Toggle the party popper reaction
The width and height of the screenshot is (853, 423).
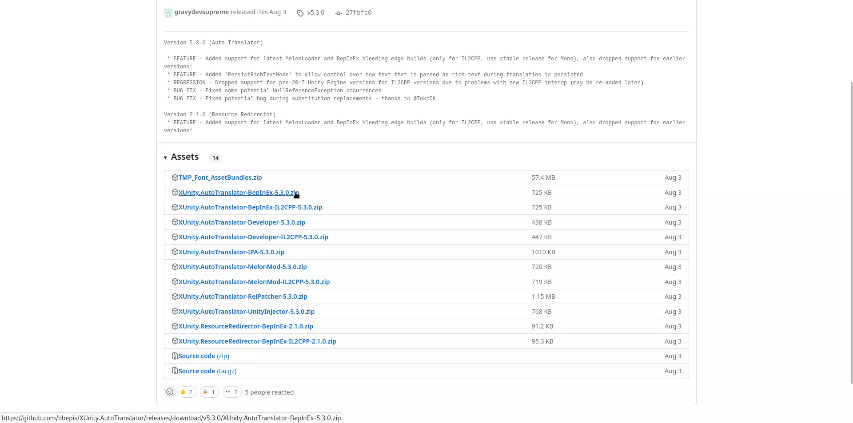(x=209, y=392)
